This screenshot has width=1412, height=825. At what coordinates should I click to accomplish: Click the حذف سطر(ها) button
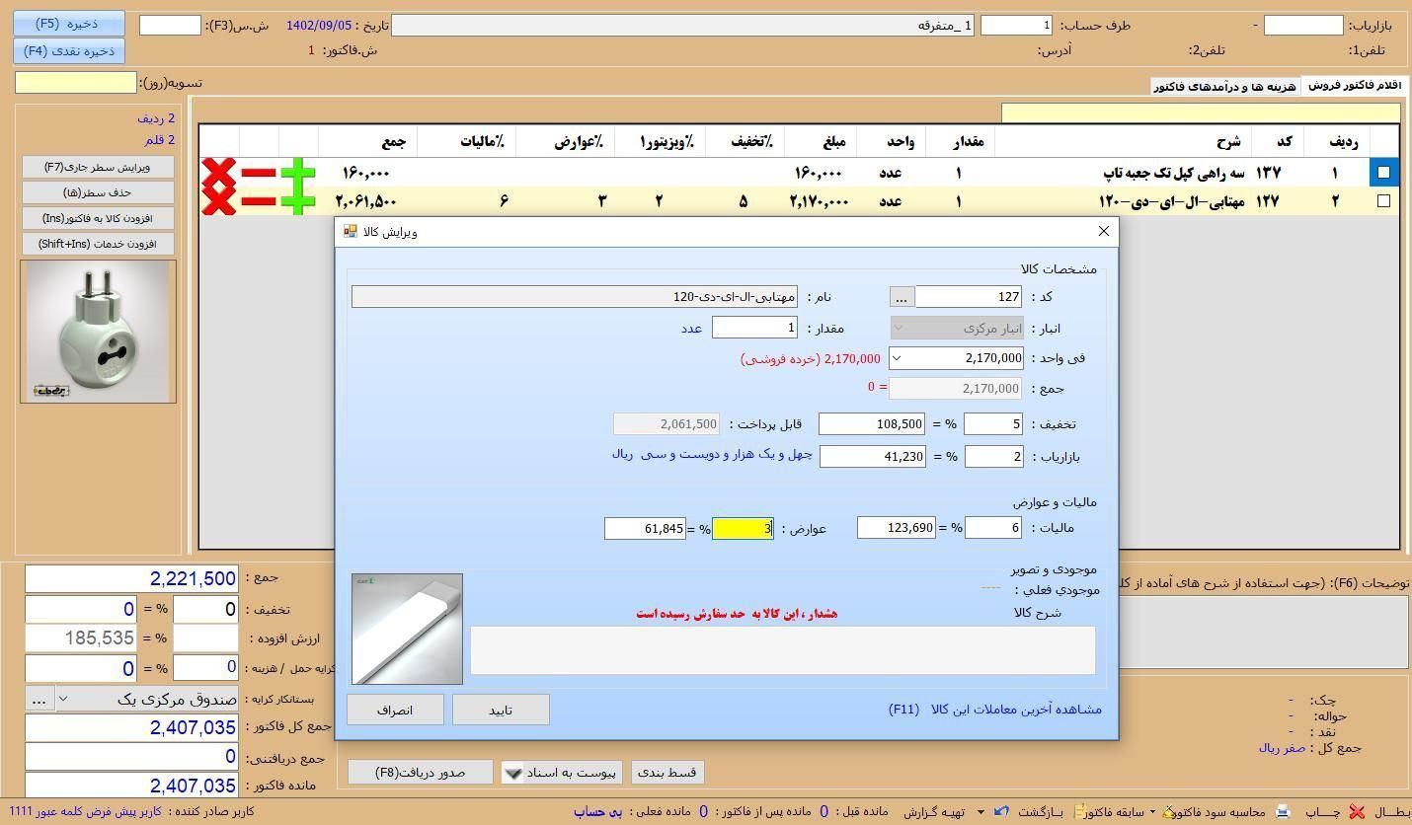coord(96,192)
